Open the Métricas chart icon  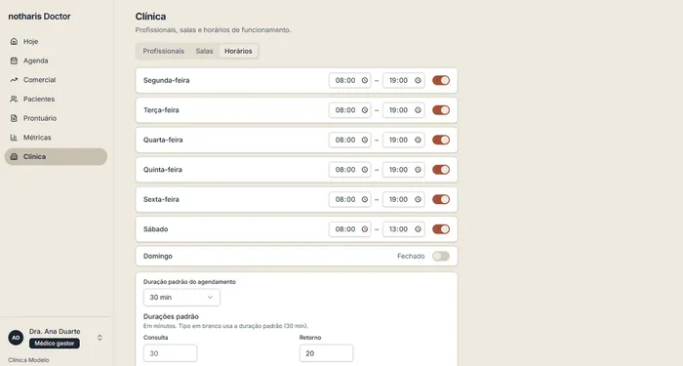coord(14,138)
